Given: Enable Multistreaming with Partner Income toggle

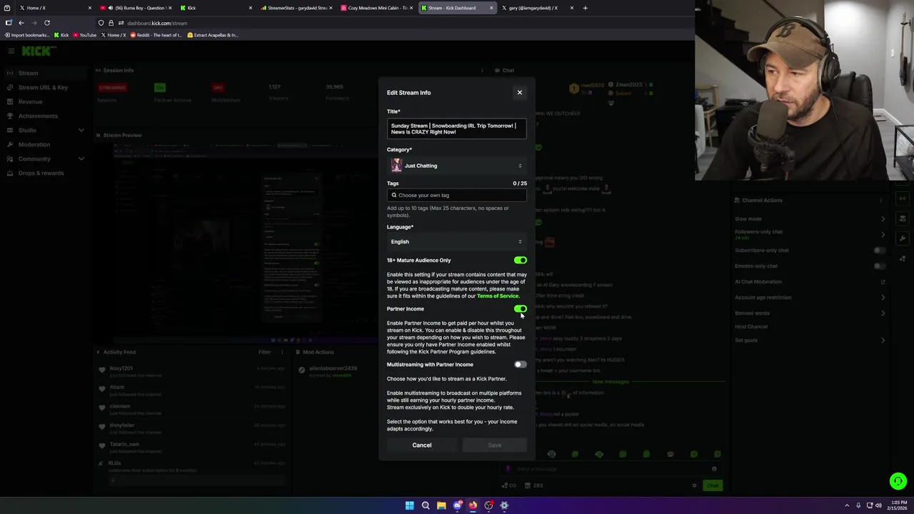Looking at the screenshot, I should [x=521, y=365].
